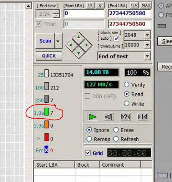The width and height of the screenshot is (172, 182).
Task: Click the white 25 ms block swatch
Action: (46, 73)
